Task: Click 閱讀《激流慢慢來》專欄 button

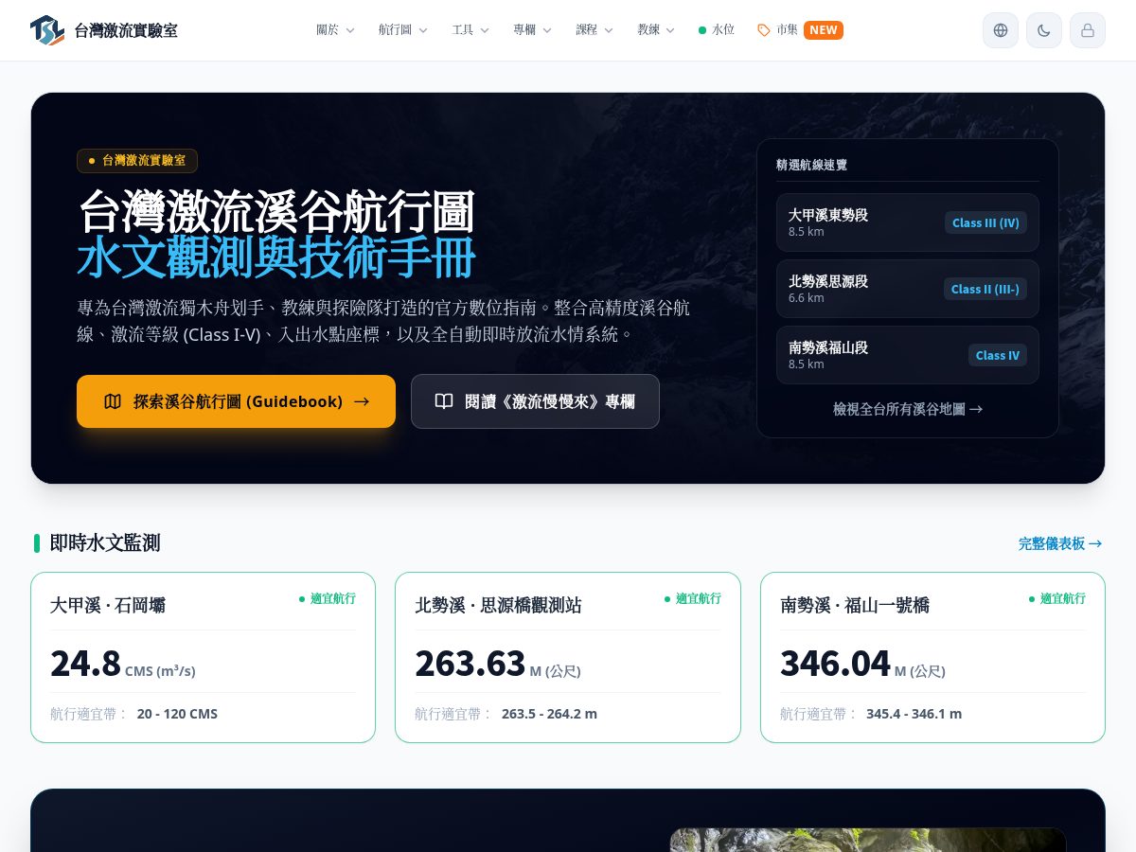Action: 535,401
